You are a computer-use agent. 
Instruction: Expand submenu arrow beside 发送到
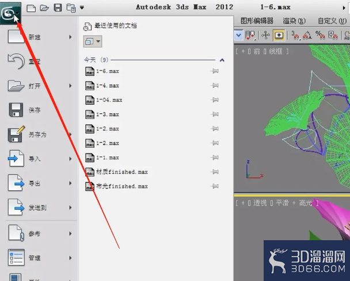coord(70,207)
